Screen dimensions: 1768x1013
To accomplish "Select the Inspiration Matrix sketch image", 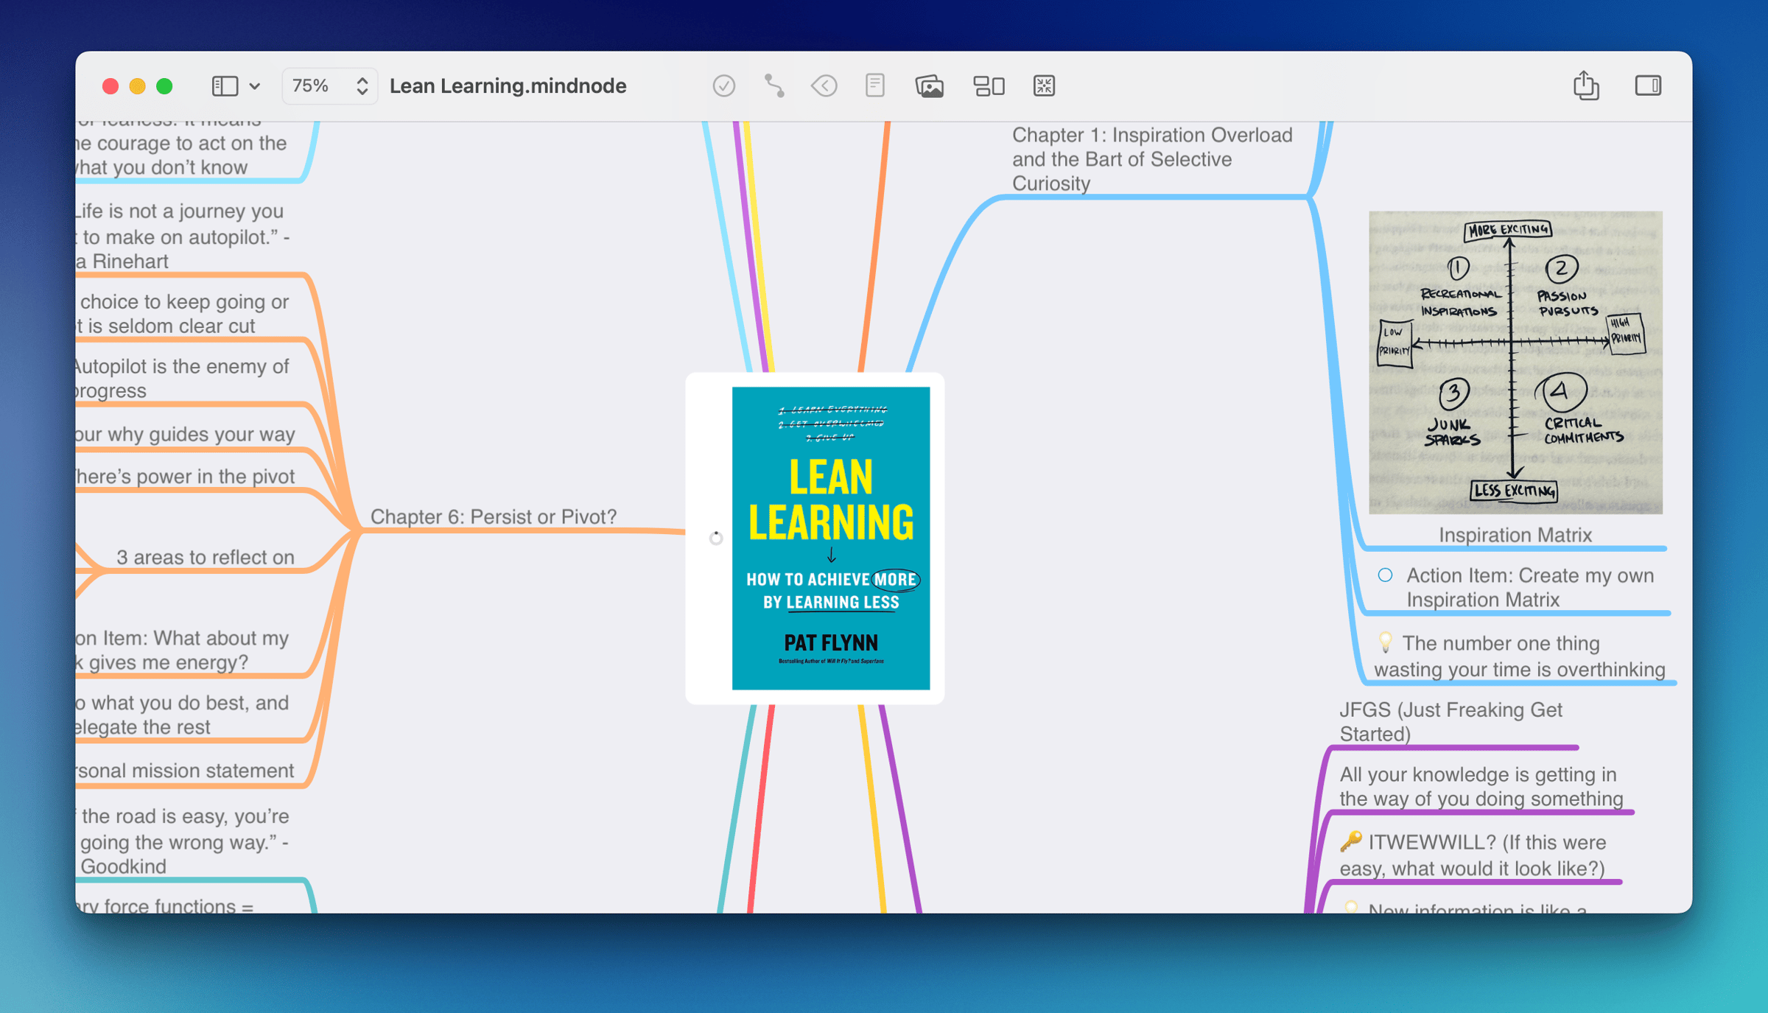I will pos(1515,362).
